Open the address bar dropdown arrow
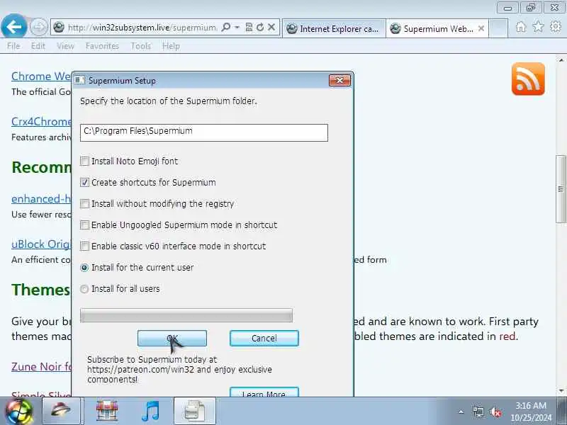The image size is (567, 425). tap(237, 27)
